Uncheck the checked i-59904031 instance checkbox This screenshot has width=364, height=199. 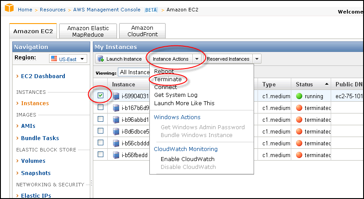101,95
